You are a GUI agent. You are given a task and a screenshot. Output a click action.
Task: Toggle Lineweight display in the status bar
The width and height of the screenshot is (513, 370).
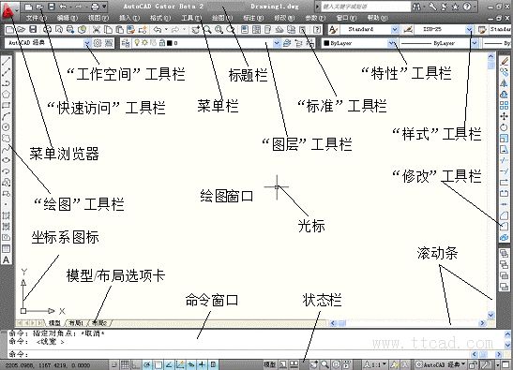[202, 364]
